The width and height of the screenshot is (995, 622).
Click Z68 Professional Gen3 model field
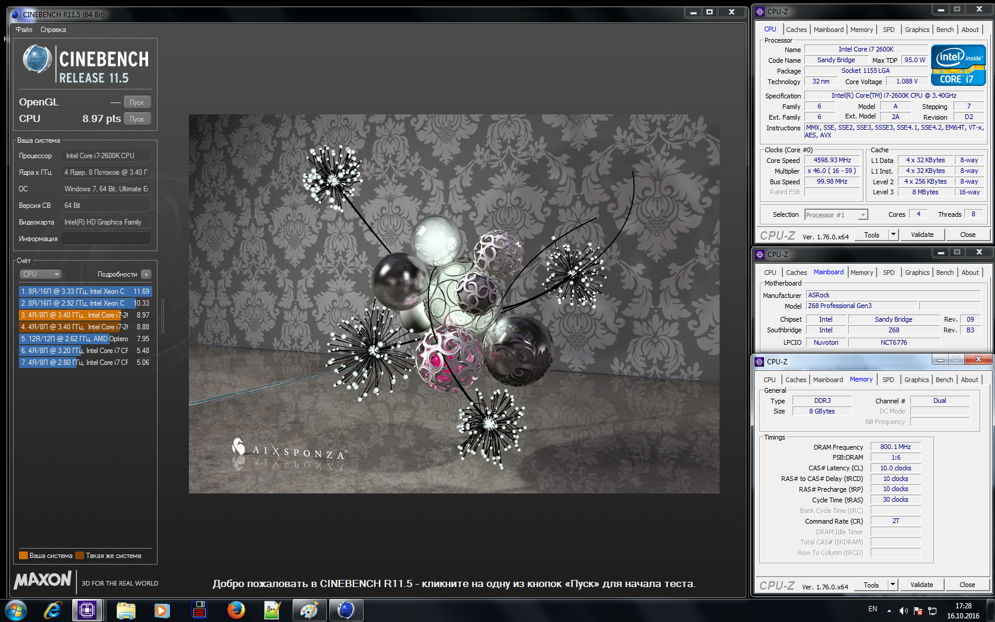pos(862,306)
